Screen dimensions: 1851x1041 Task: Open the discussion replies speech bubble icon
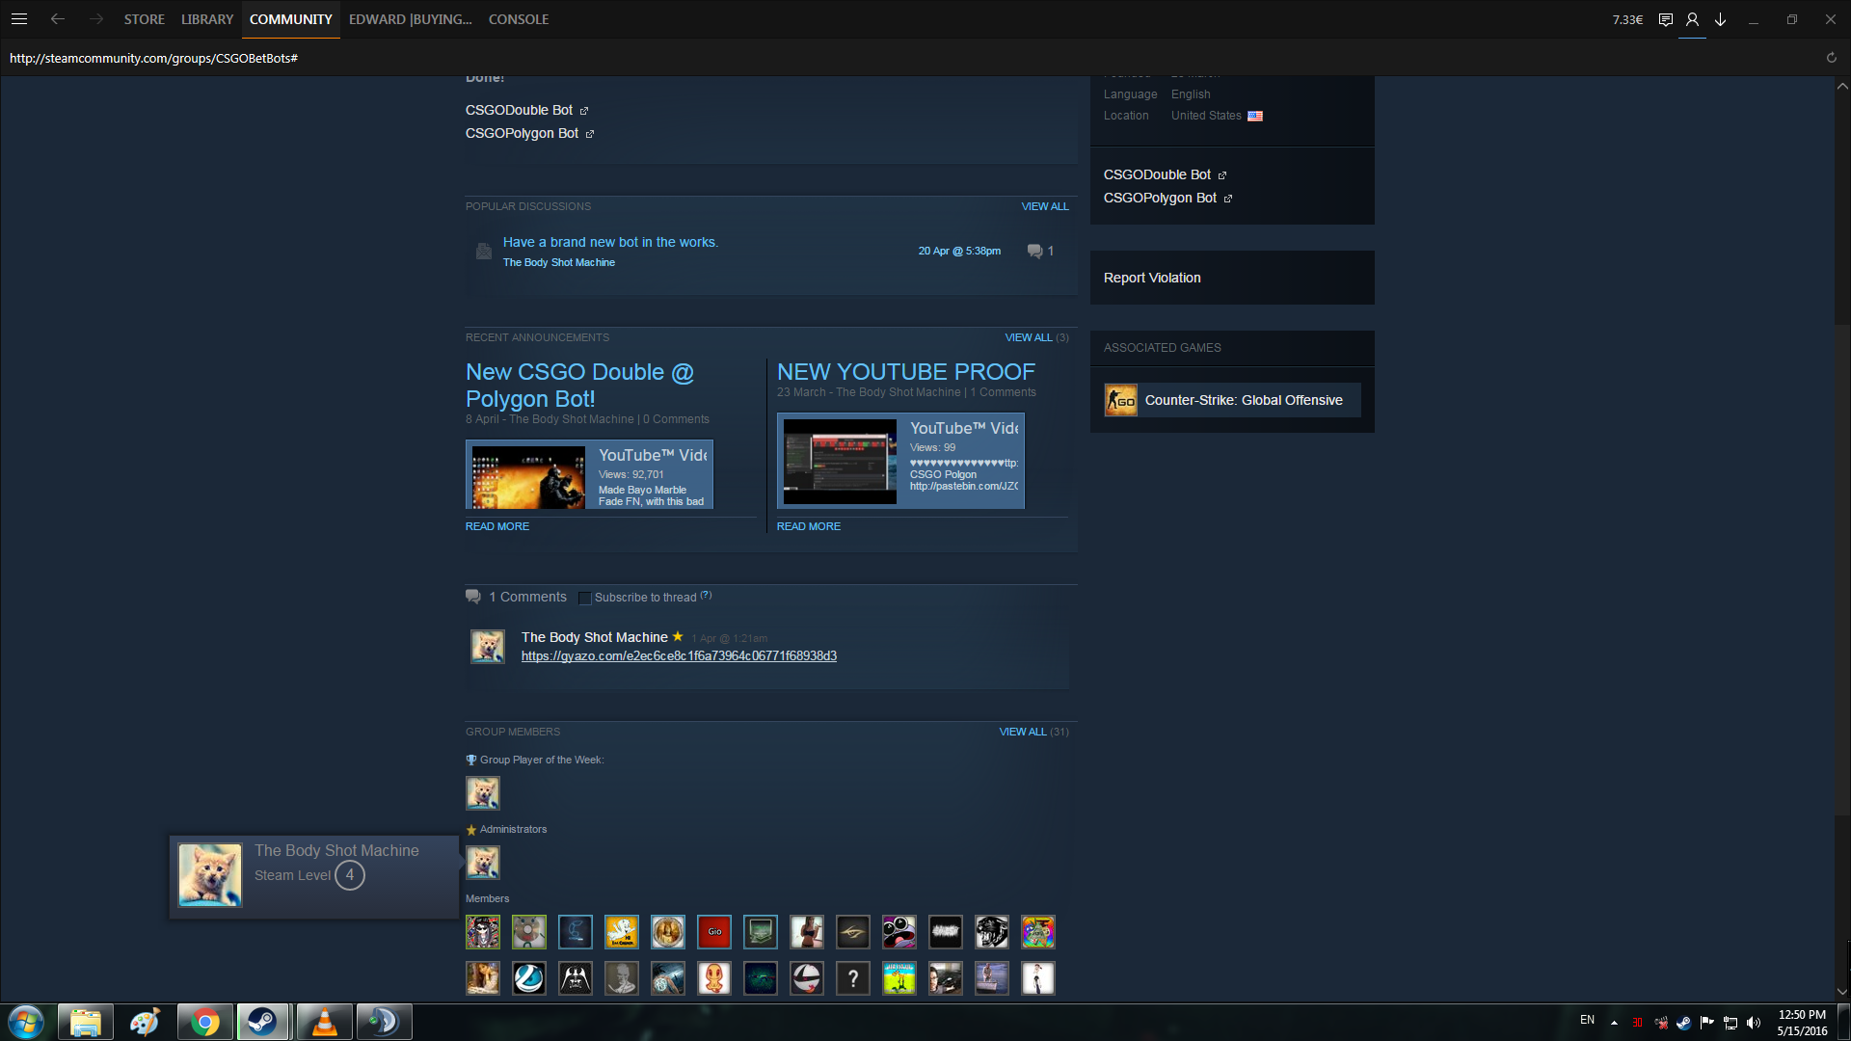(x=1034, y=251)
